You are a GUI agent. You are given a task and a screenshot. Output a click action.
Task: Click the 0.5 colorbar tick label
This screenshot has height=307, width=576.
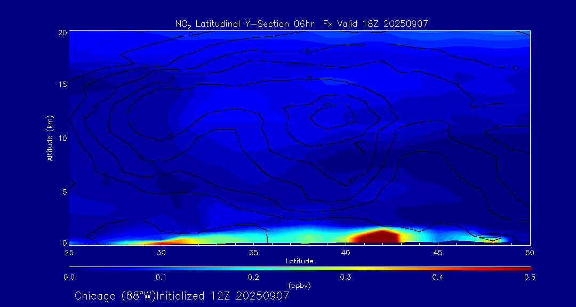point(530,277)
